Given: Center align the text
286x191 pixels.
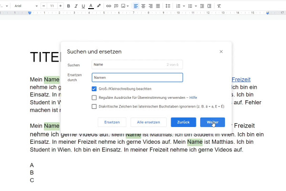Looking at the screenshot, I should click(143, 6).
